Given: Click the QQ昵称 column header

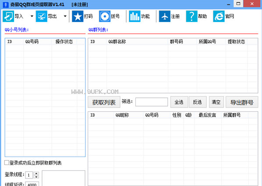Looking at the screenshot, I should (128, 115).
